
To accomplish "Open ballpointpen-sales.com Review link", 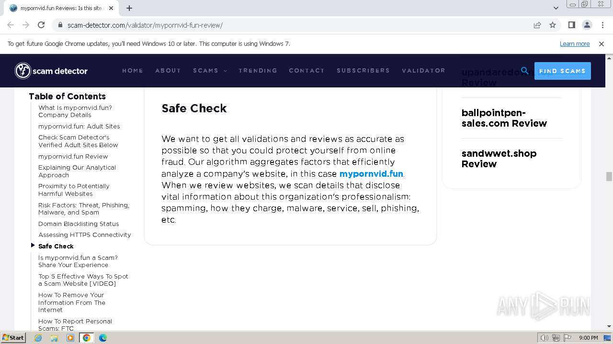I will tap(504, 118).
